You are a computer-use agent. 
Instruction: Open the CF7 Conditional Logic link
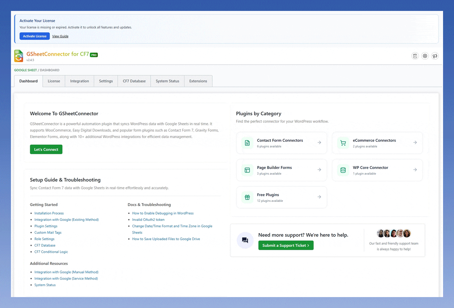pos(51,252)
